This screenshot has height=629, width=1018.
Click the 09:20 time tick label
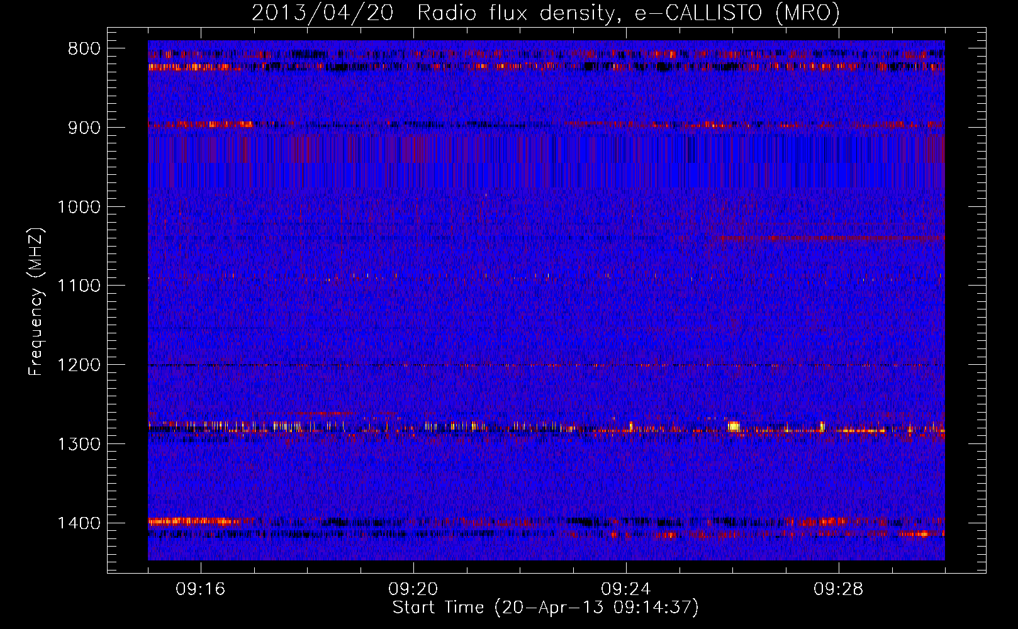413,589
